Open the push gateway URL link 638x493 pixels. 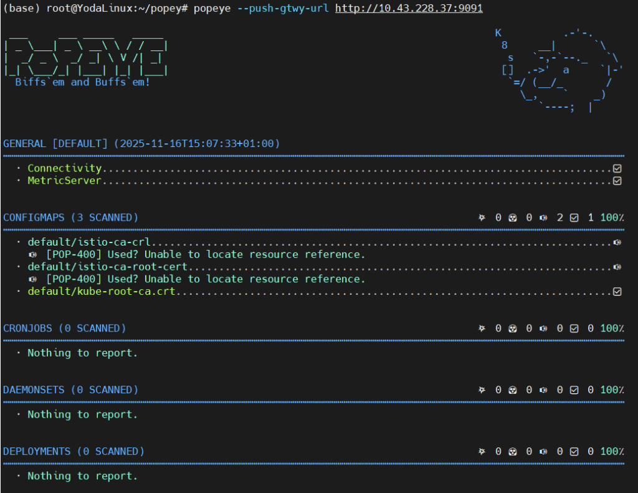(x=409, y=8)
